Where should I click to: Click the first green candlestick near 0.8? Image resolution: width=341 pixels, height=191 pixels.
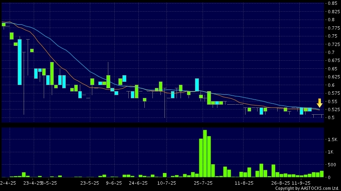pos(4,24)
